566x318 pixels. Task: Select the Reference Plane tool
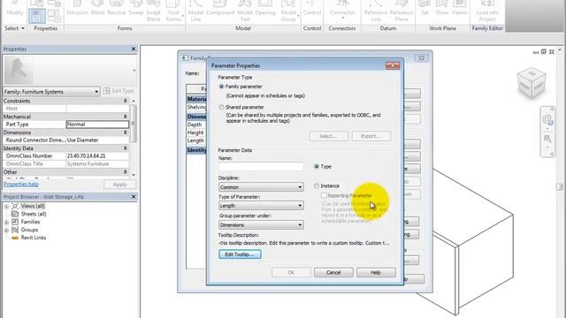coord(402,11)
